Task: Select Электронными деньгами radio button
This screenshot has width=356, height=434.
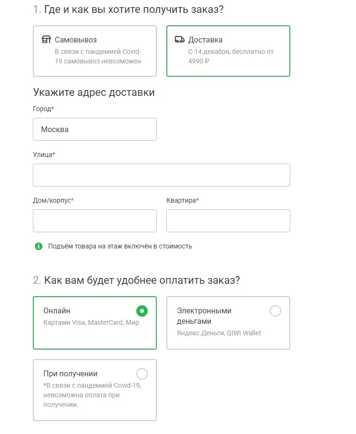Action: (275, 311)
